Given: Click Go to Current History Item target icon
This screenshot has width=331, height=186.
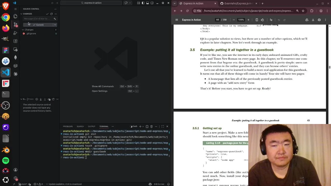Looking at the screenshot, I should point(36,99).
